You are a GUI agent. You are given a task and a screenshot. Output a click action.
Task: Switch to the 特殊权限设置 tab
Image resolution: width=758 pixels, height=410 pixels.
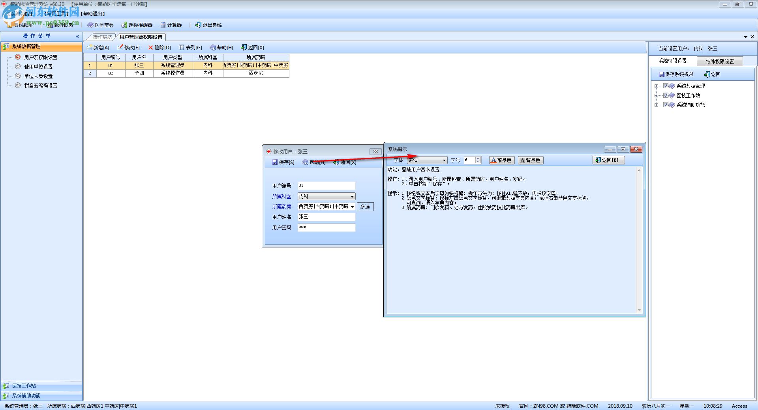720,61
